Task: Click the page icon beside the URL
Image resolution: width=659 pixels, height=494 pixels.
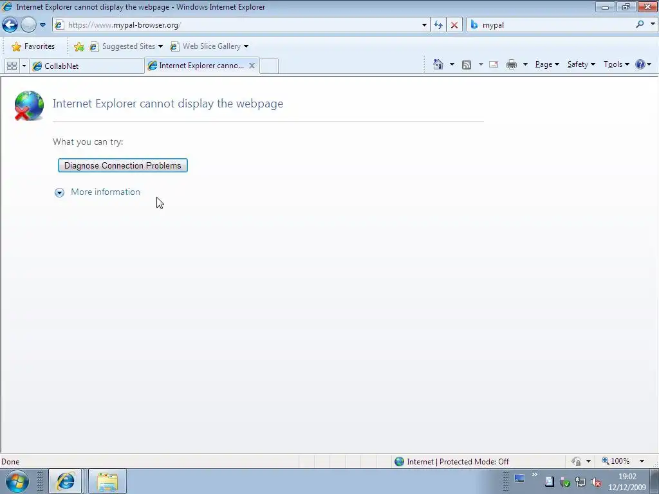Action: pos(59,25)
